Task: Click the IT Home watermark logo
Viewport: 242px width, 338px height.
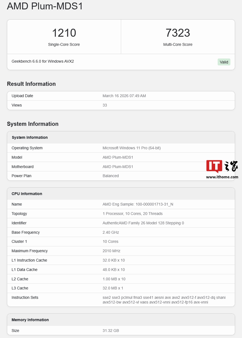Action: (222, 166)
